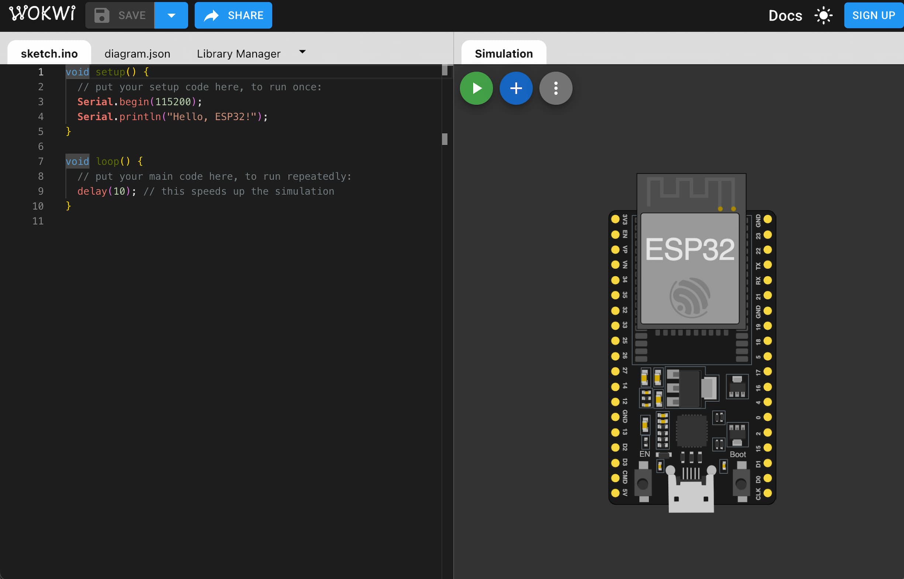Open the Docs link
Image resolution: width=904 pixels, height=579 pixels.
(785, 15)
